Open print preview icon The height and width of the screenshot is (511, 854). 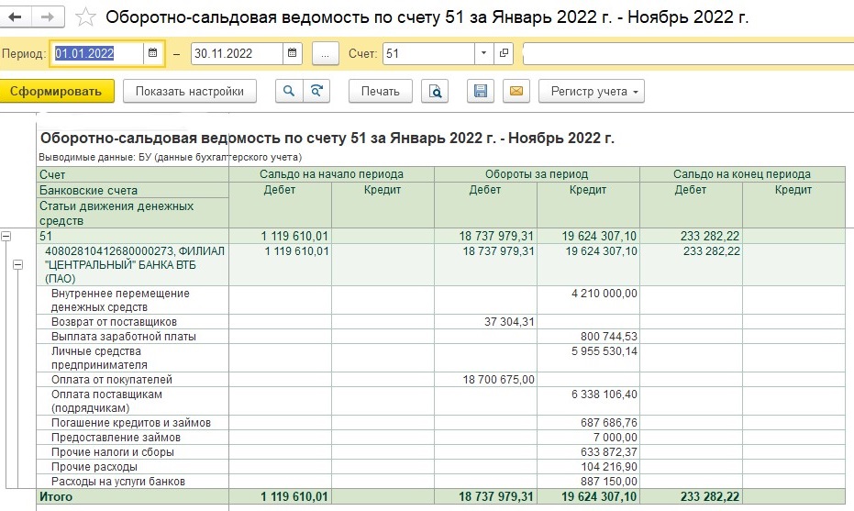435,91
